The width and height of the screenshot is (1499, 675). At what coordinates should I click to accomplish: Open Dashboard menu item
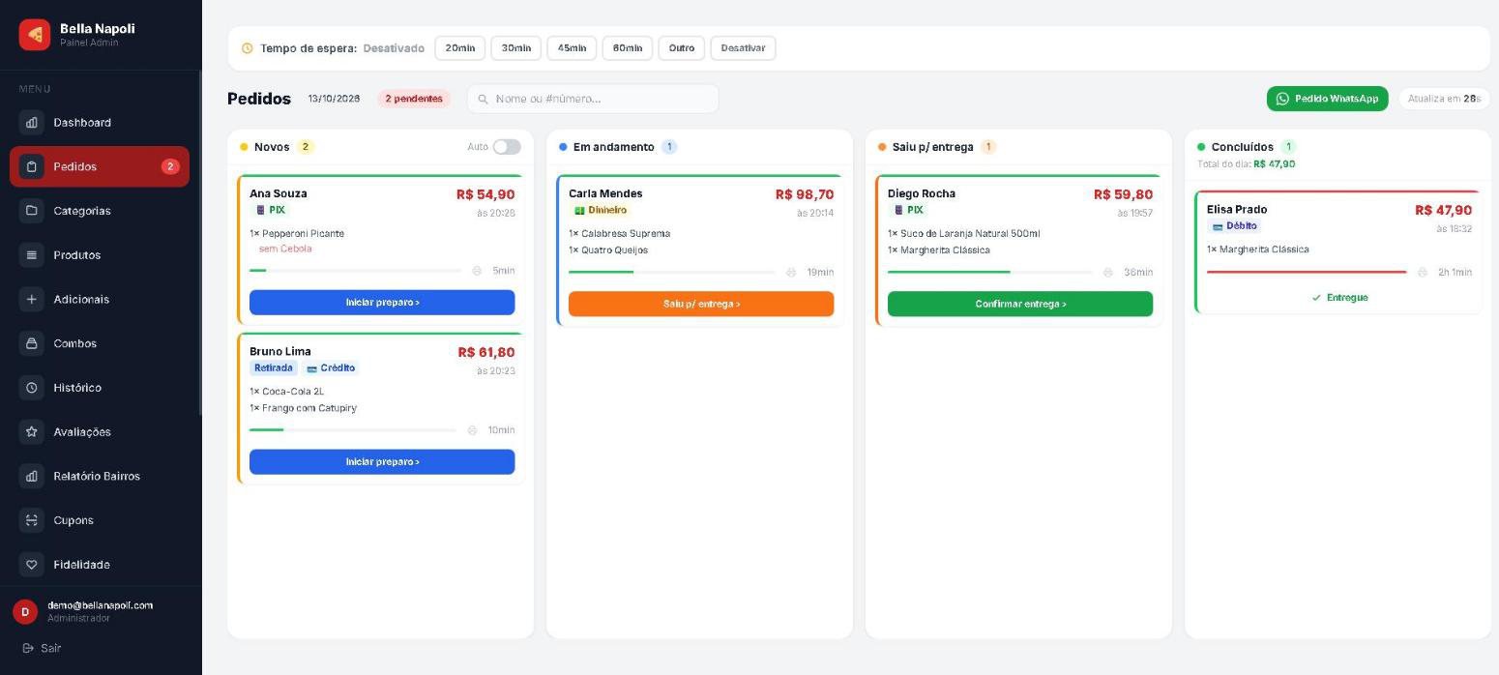[100, 123]
